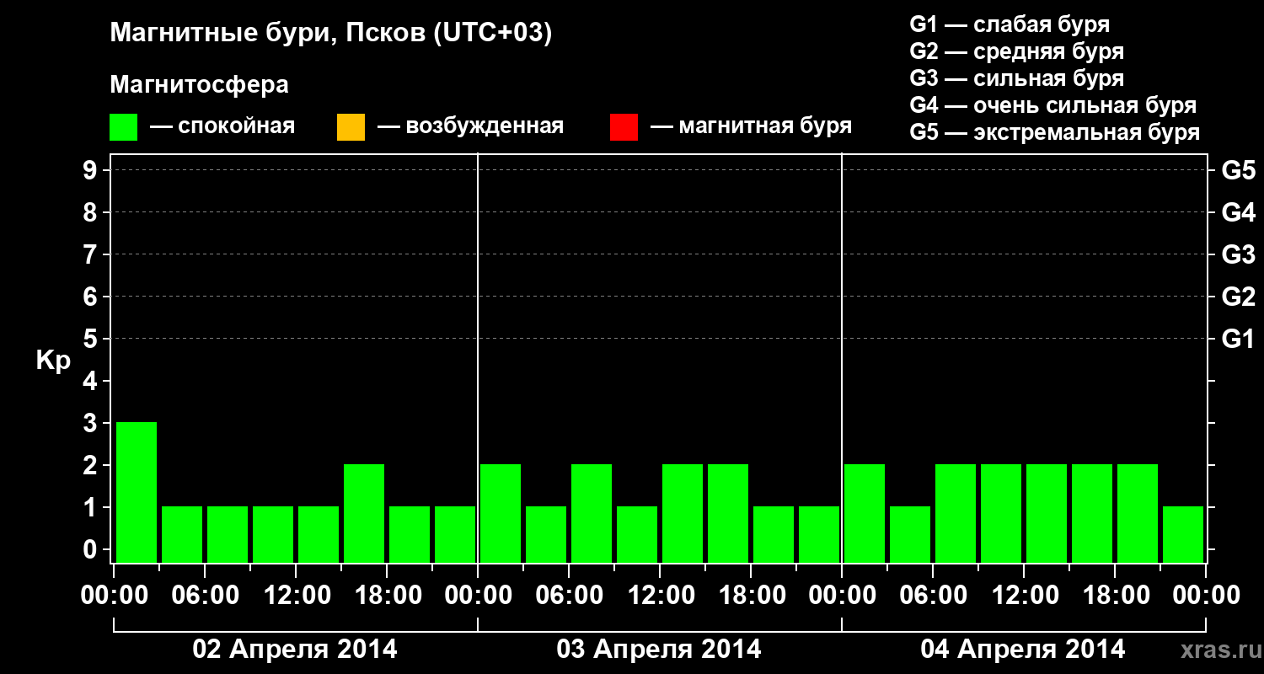Click the Kp 3 bar at start of 02 Апреля
The image size is (1264, 674).
coord(137,492)
